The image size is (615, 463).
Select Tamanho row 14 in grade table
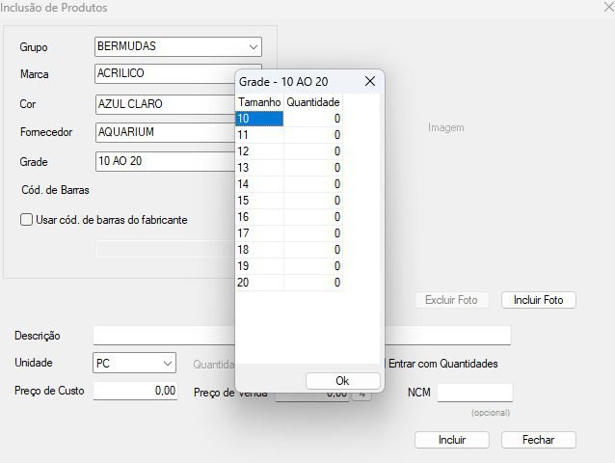[x=259, y=184]
